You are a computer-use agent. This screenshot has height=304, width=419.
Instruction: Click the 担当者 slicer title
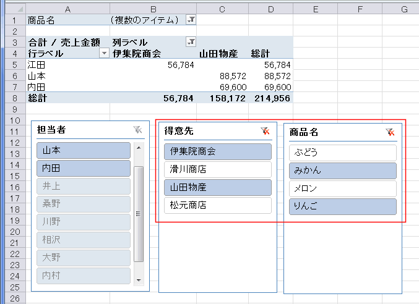tap(51, 130)
